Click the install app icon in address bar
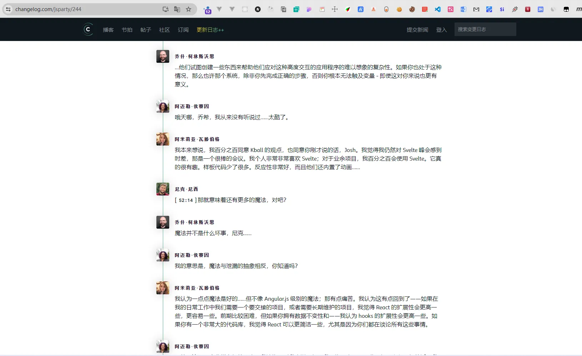The width and height of the screenshot is (582, 356). (x=166, y=9)
